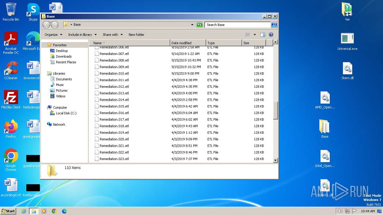Click the Windows Explorer taskbar icon
Image resolution: width=383 pixels, height=215 pixels.
coord(34,211)
